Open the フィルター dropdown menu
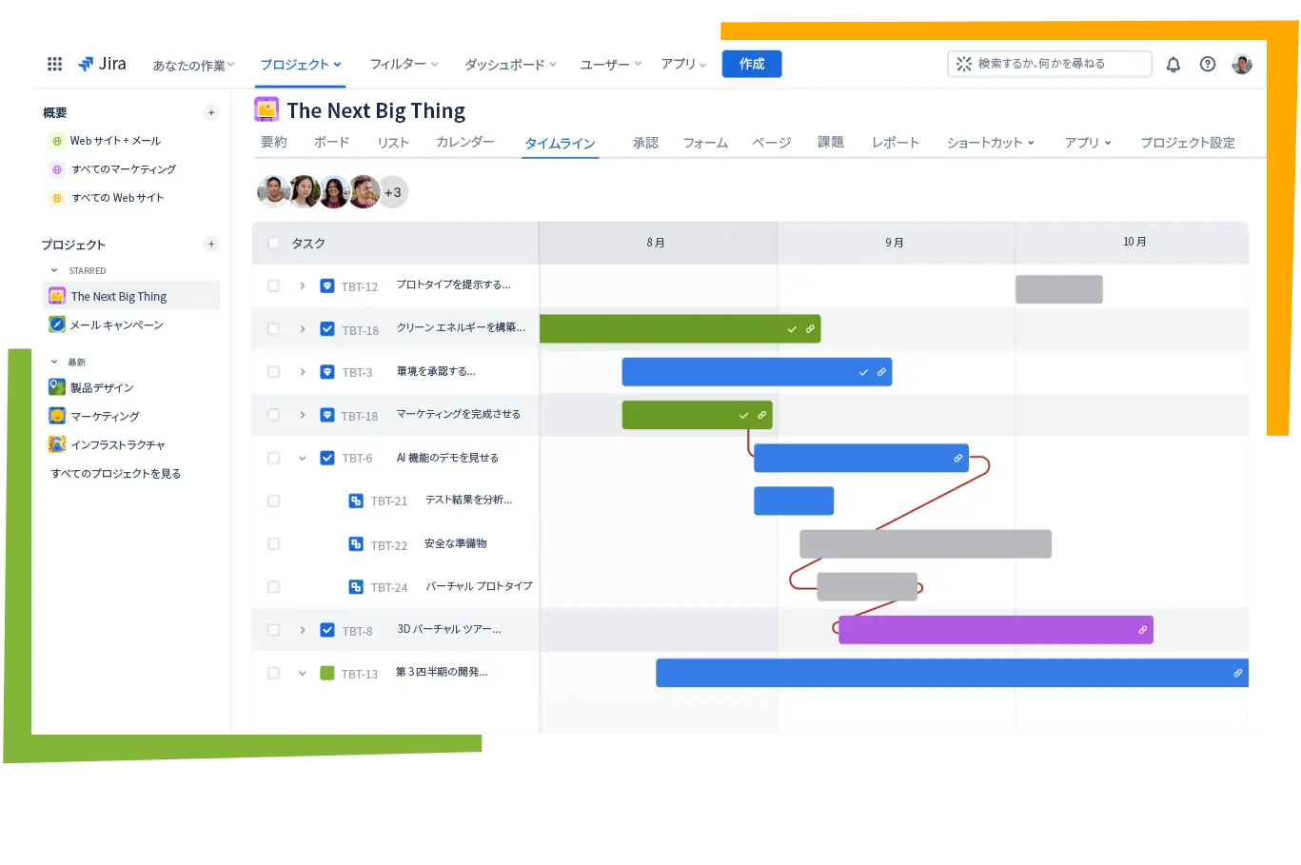 [x=404, y=64]
